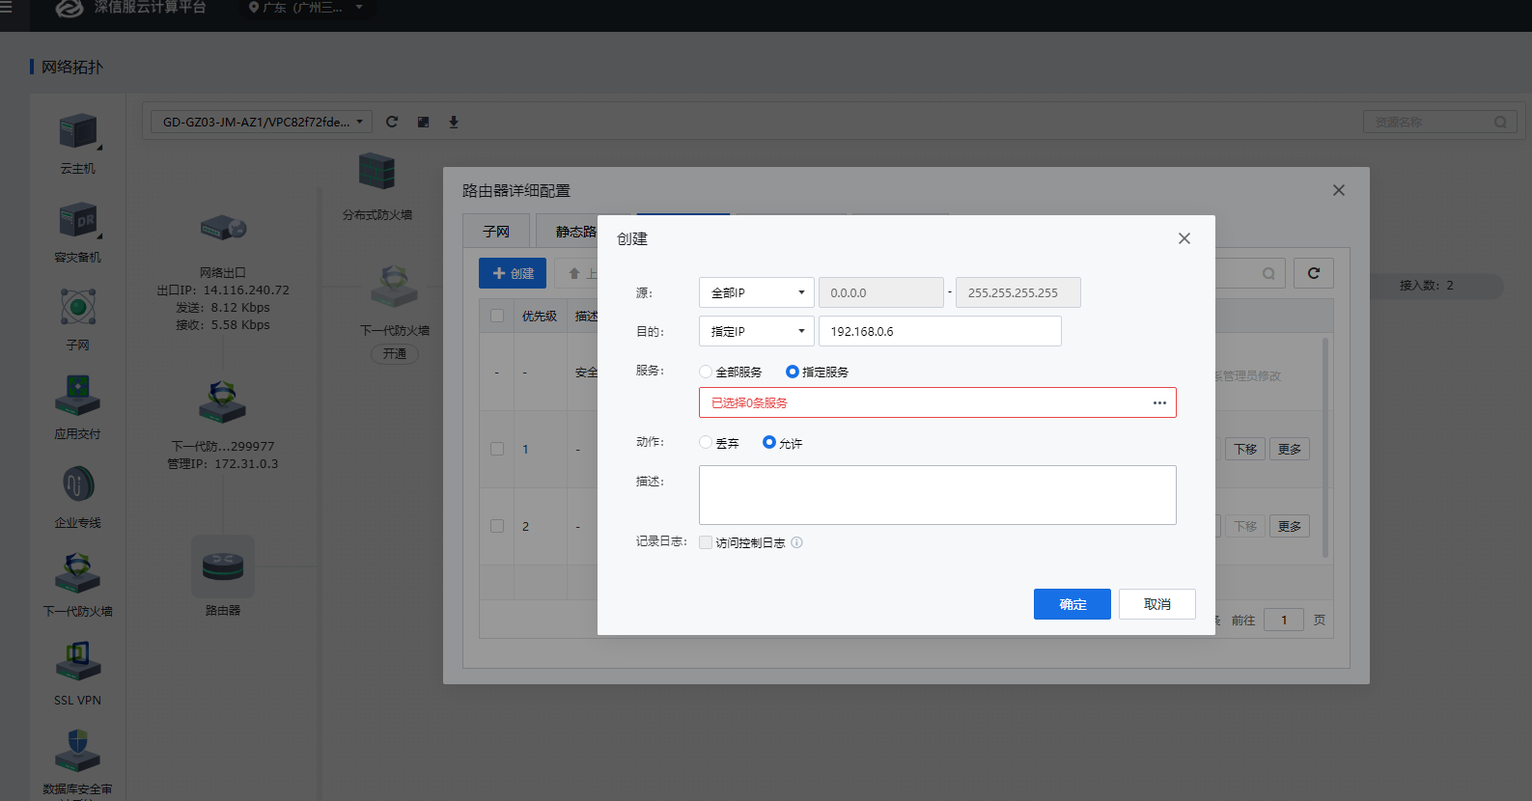Choose the 丢弃 action radio button
Viewport: 1532px width, 801px height.
(x=706, y=443)
